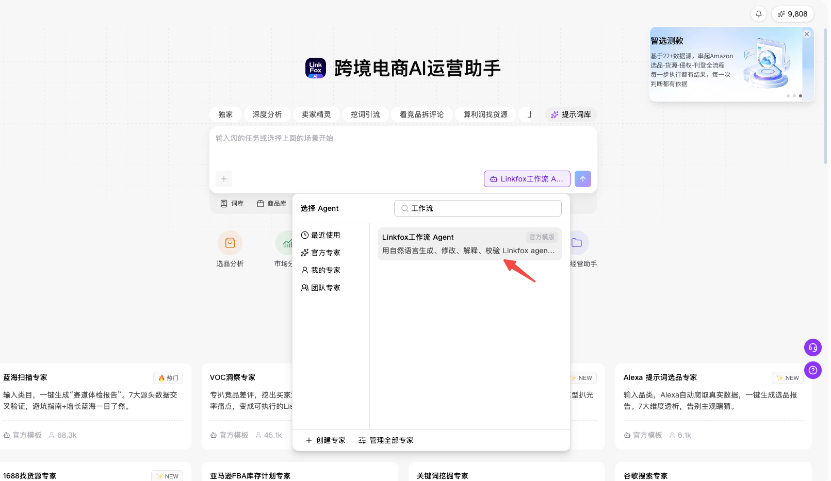This screenshot has height=481, width=831.
Task: Select the 独家 scene tag
Action: pos(225,114)
